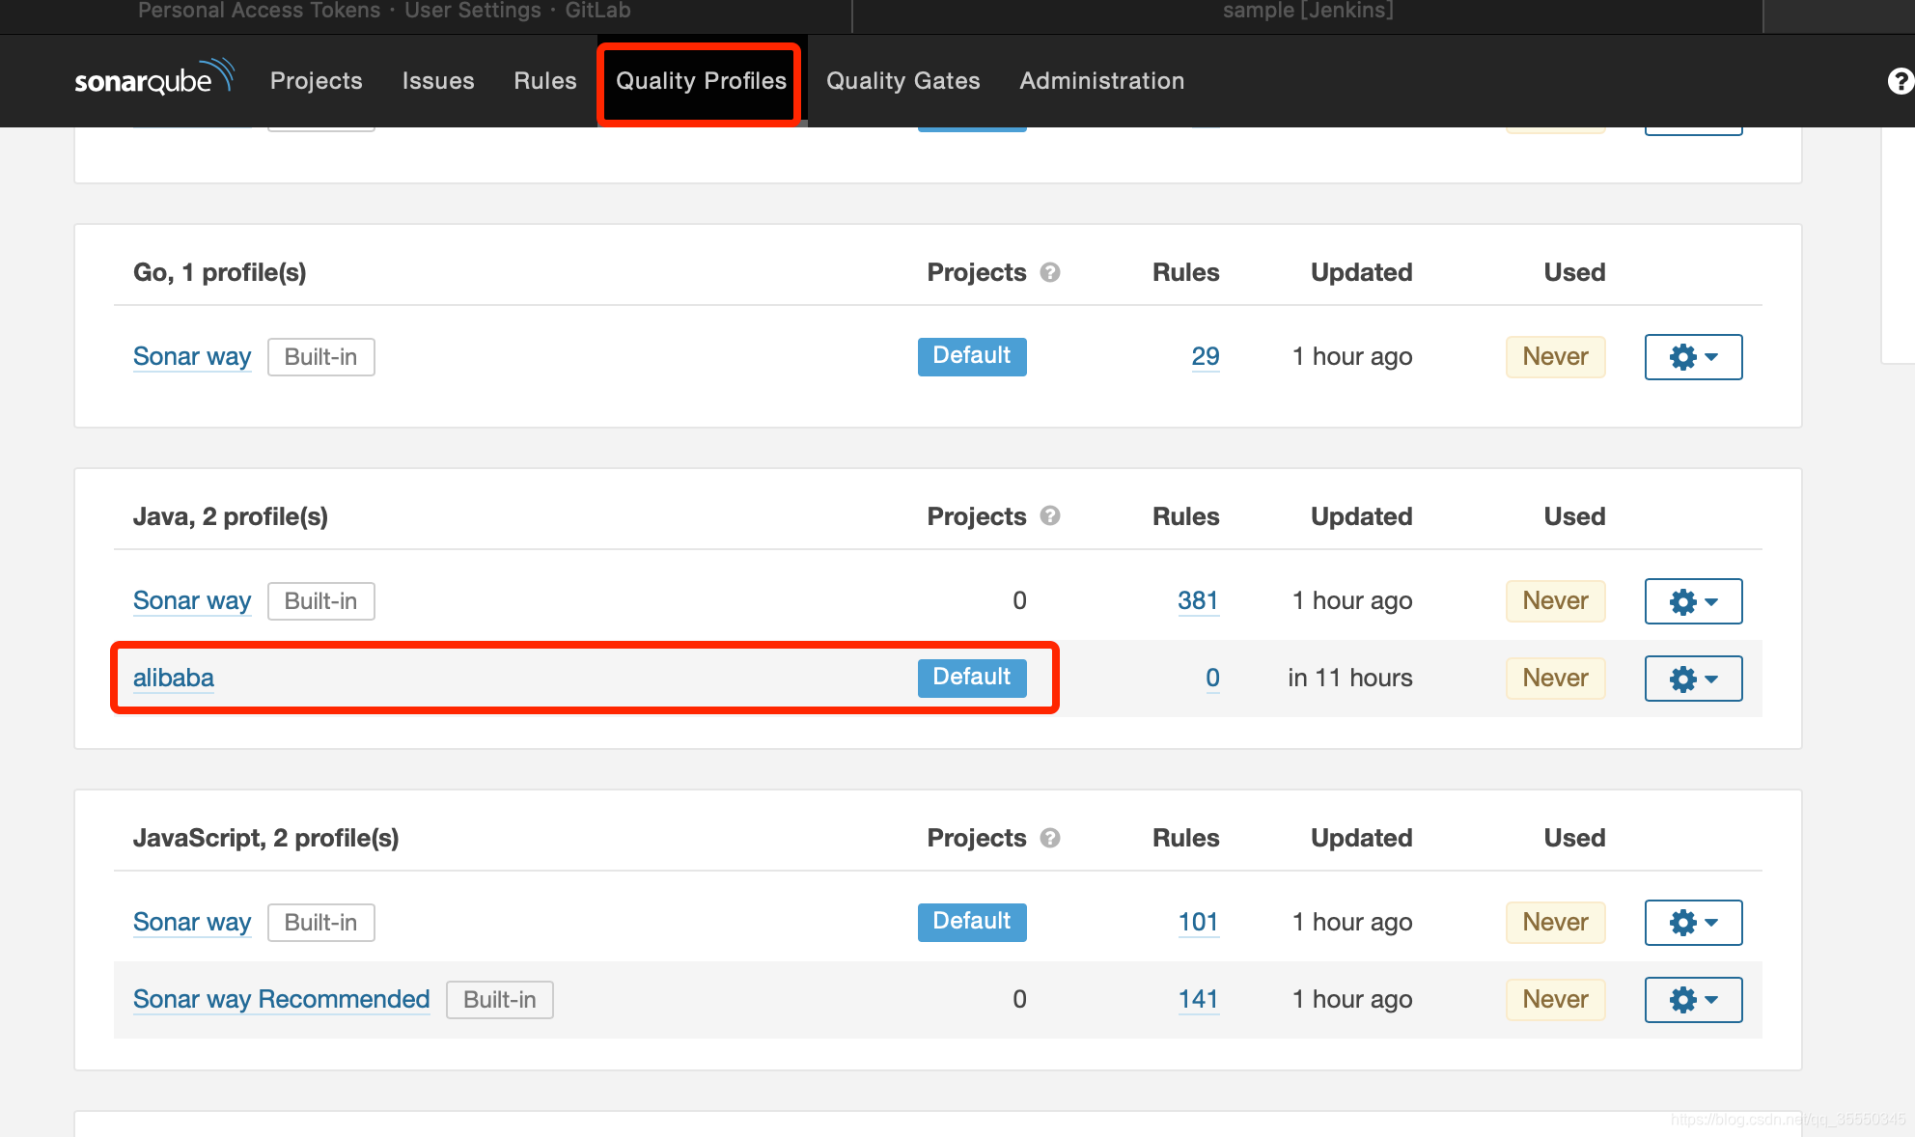
Task: Click Projects help icon in JavaScript section
Action: coord(1050,839)
